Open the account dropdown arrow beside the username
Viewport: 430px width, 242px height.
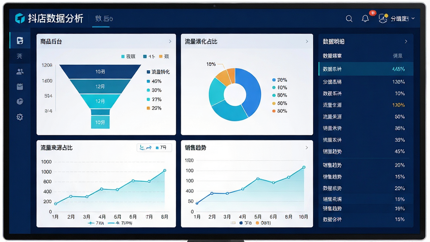click(413, 18)
